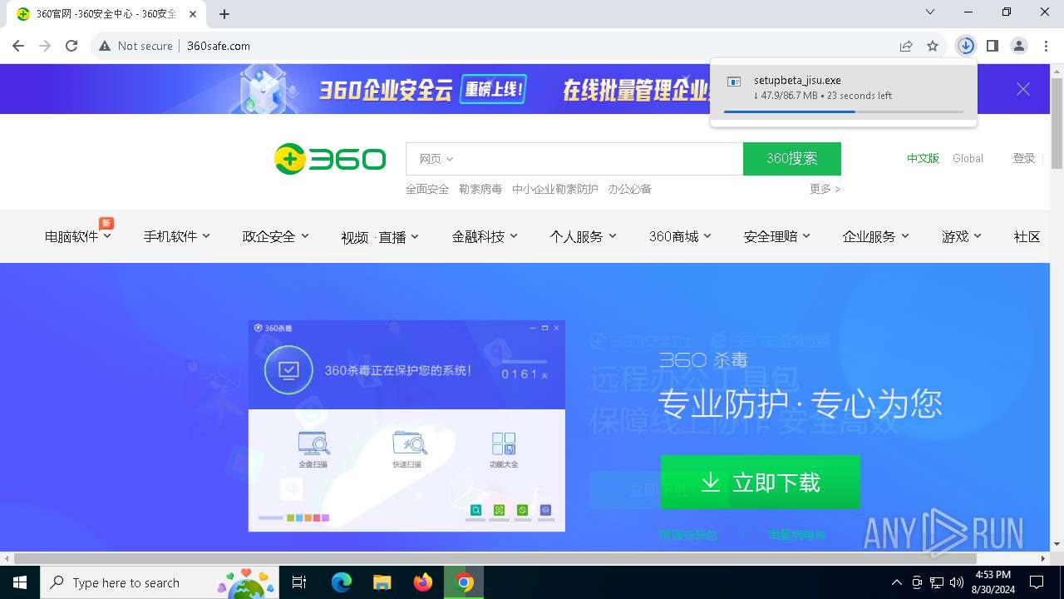Viewport: 1064px width, 599px height.
Task: Open File Explorer from taskbar
Action: coord(382,582)
